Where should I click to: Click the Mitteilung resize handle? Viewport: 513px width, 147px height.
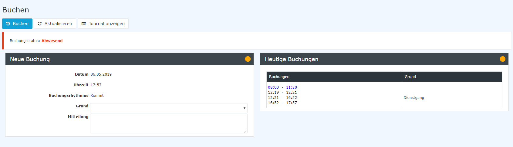pos(246,132)
